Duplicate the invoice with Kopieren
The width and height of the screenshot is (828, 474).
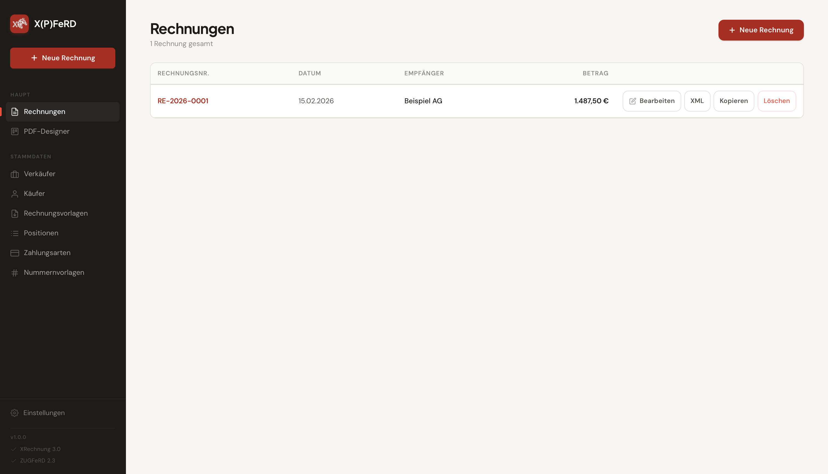734,101
